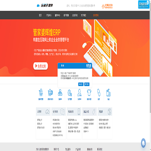The height and width of the screenshot is (151, 151).
Task: Open the card header with cabinet icon
Action: [x=105, y=112]
